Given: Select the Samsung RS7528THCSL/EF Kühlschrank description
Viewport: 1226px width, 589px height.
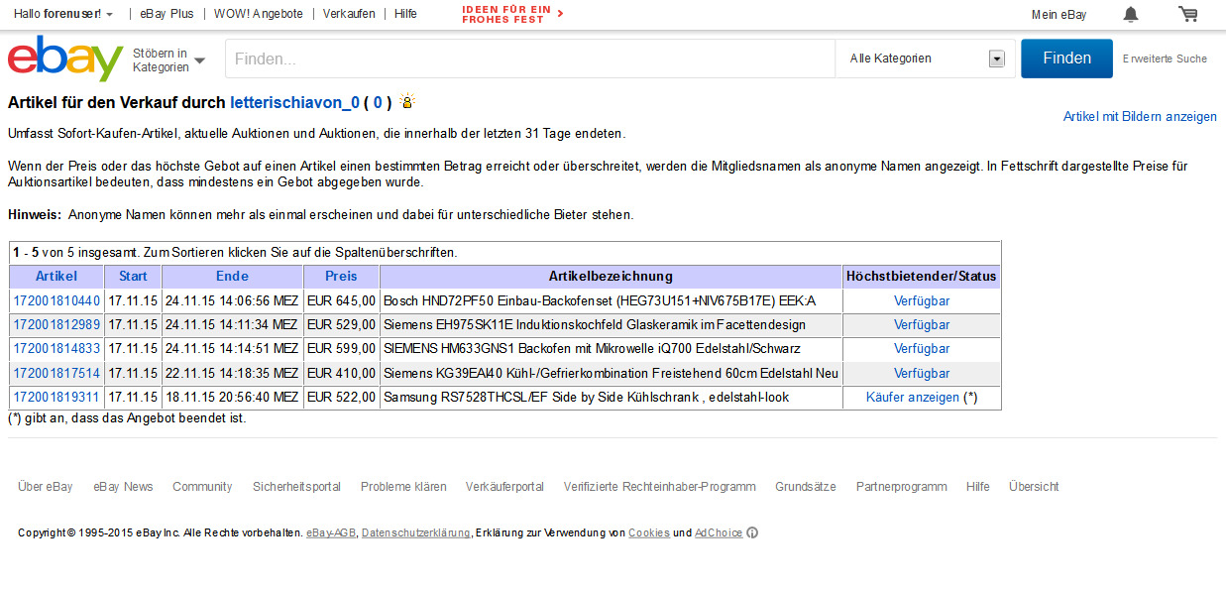Looking at the screenshot, I should point(587,397).
